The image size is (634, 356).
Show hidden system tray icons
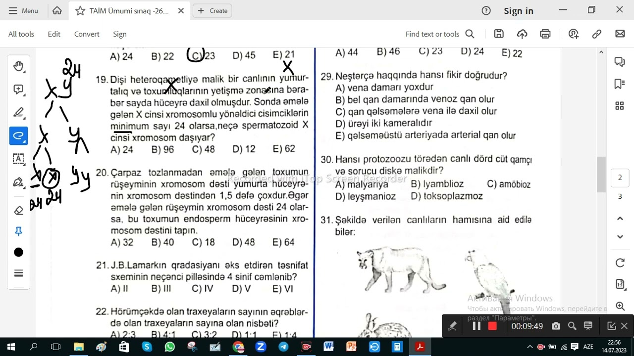click(529, 347)
